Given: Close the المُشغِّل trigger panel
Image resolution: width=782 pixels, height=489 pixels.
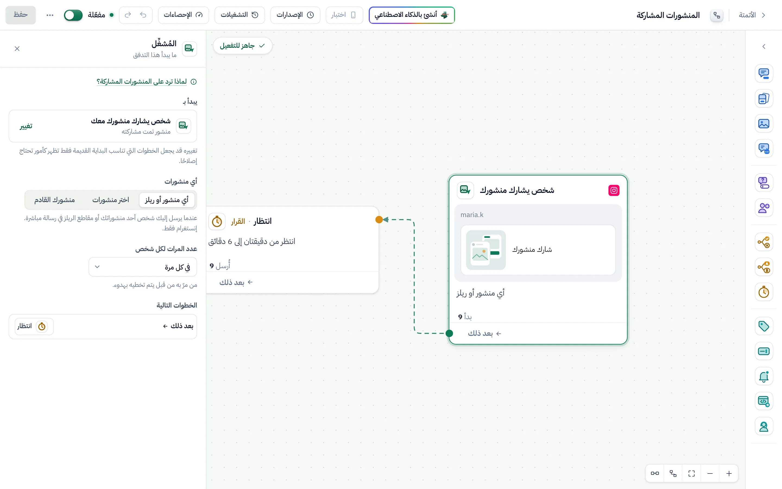Looking at the screenshot, I should [x=17, y=49].
